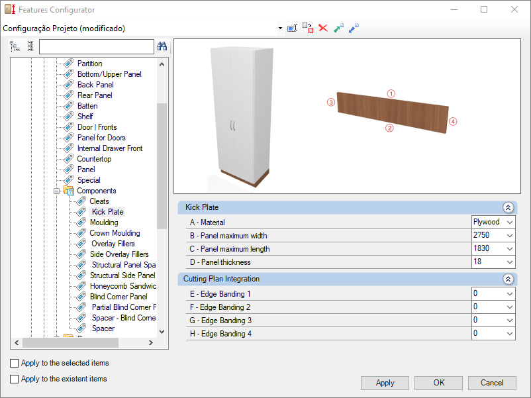Image resolution: width=531 pixels, height=398 pixels.
Task: Click the collapse tree icon beside search box
Action: pos(30,46)
